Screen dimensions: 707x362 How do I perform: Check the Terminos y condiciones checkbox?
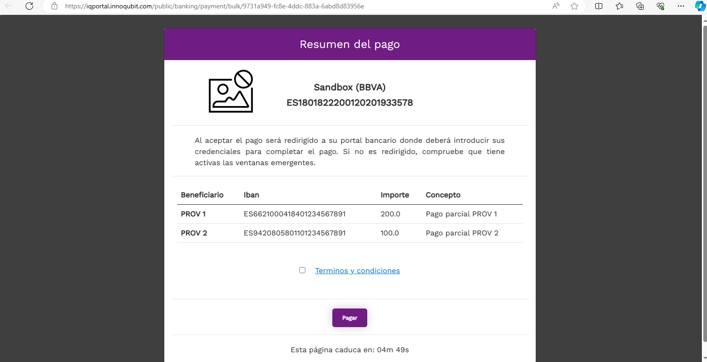point(302,270)
